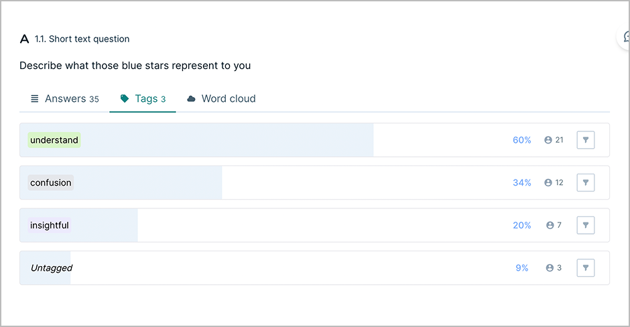Viewport: 630px width, 327px height.
Task: Switch to the Answers tab
Action: coord(64,99)
